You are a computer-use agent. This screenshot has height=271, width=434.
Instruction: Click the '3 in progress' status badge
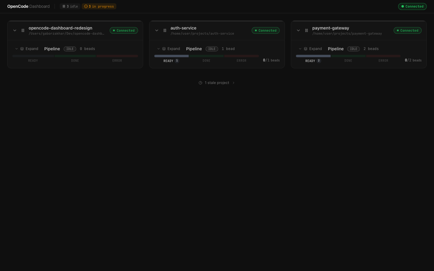pos(99,6)
